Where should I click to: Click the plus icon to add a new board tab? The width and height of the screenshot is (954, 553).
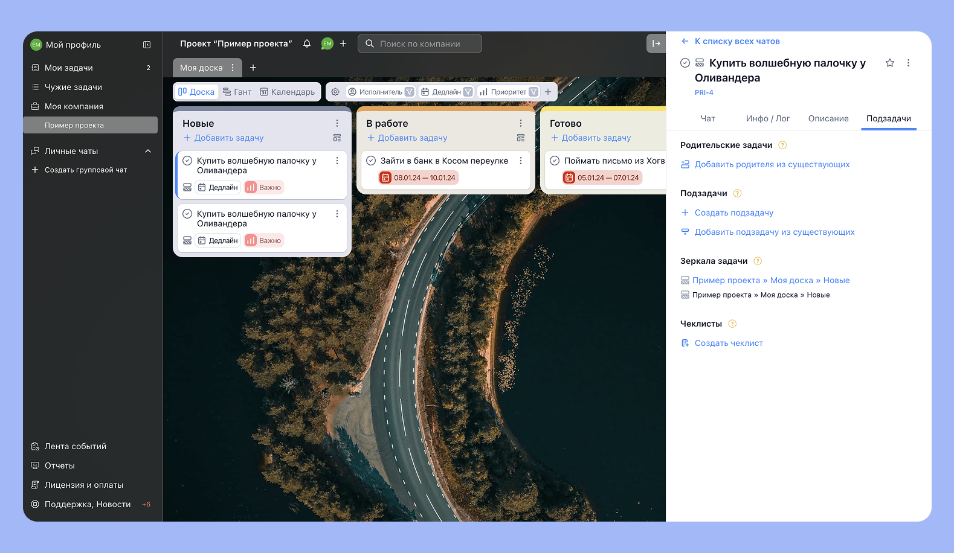click(253, 68)
